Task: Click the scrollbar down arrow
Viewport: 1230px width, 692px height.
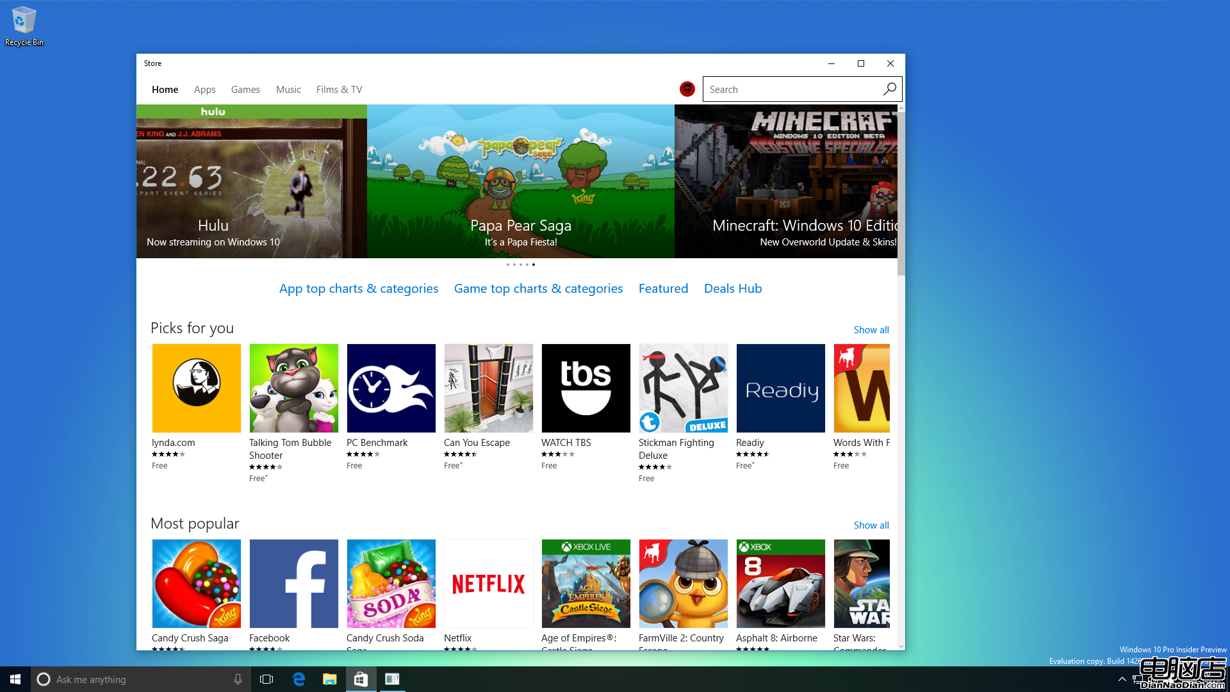Action: [x=901, y=647]
